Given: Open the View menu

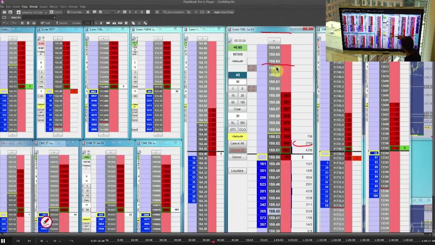Looking at the screenshot, I should pos(25,6).
